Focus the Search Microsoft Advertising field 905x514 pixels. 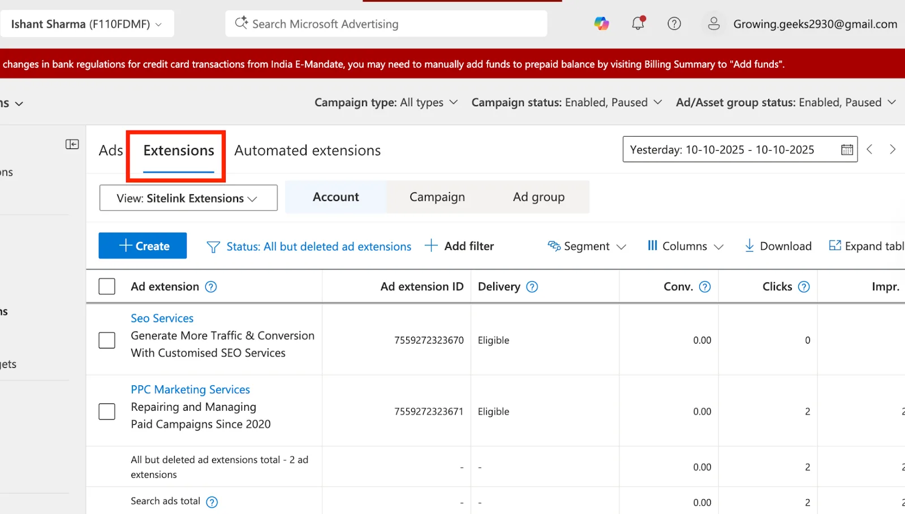386,24
